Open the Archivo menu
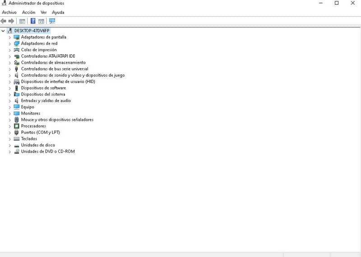The height and width of the screenshot is (257, 361). click(x=9, y=13)
